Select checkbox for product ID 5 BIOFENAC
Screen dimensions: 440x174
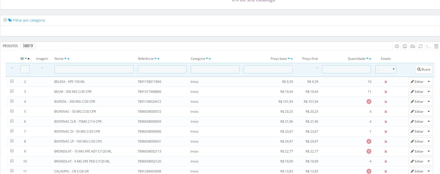(12, 111)
